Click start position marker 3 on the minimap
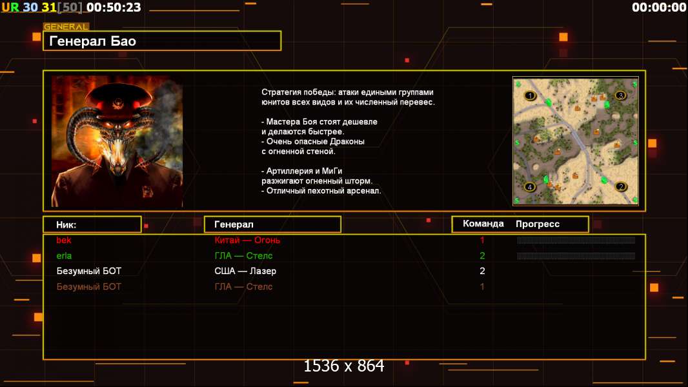Viewport: 688px width, 387px height. click(x=620, y=95)
